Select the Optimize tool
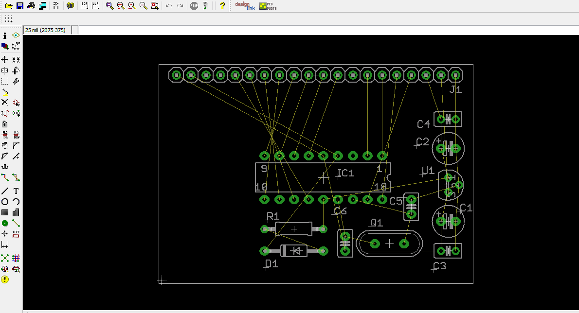This screenshot has width=579, height=313. [16, 156]
